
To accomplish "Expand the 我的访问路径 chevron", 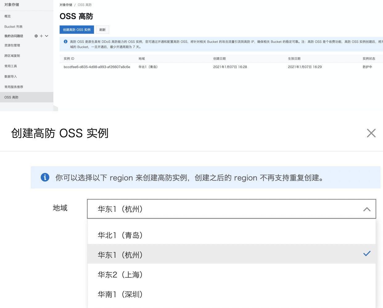I will click(x=47, y=36).
